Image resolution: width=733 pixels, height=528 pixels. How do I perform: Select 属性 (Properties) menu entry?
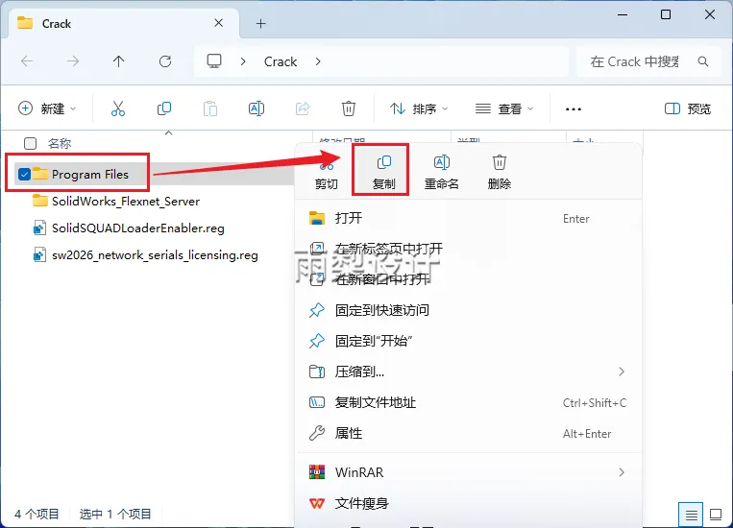(469, 433)
